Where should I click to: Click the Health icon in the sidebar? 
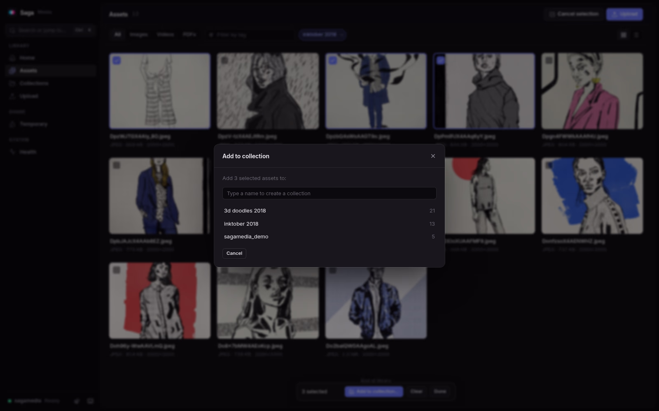(13, 152)
